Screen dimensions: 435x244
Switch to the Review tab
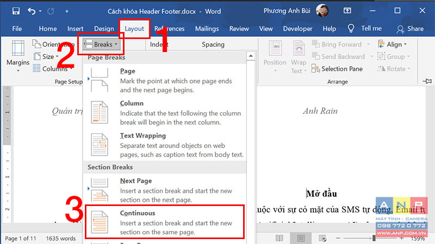239,29
